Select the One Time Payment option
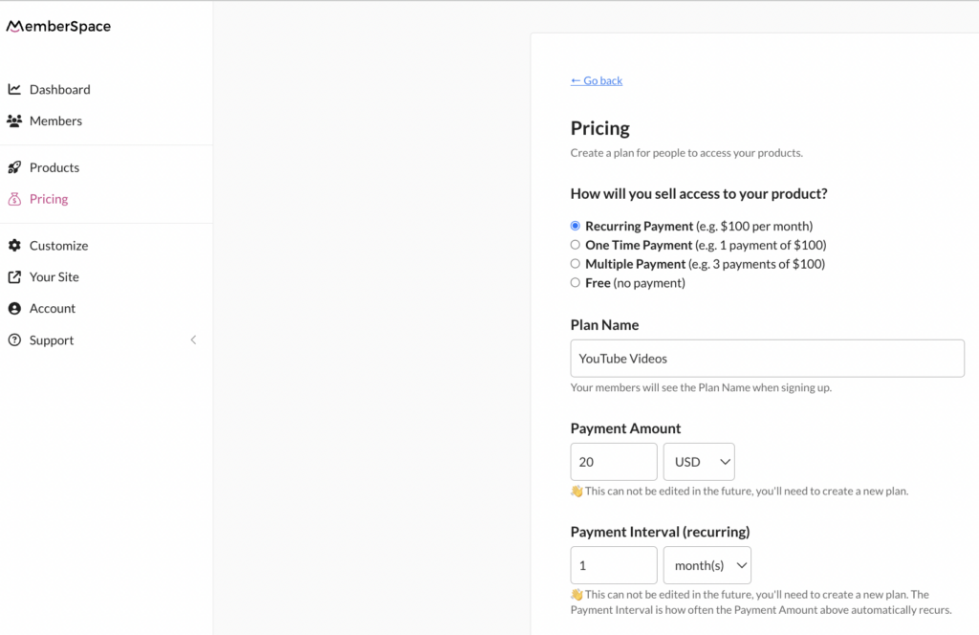Screen dimensions: 979x635 point(575,245)
